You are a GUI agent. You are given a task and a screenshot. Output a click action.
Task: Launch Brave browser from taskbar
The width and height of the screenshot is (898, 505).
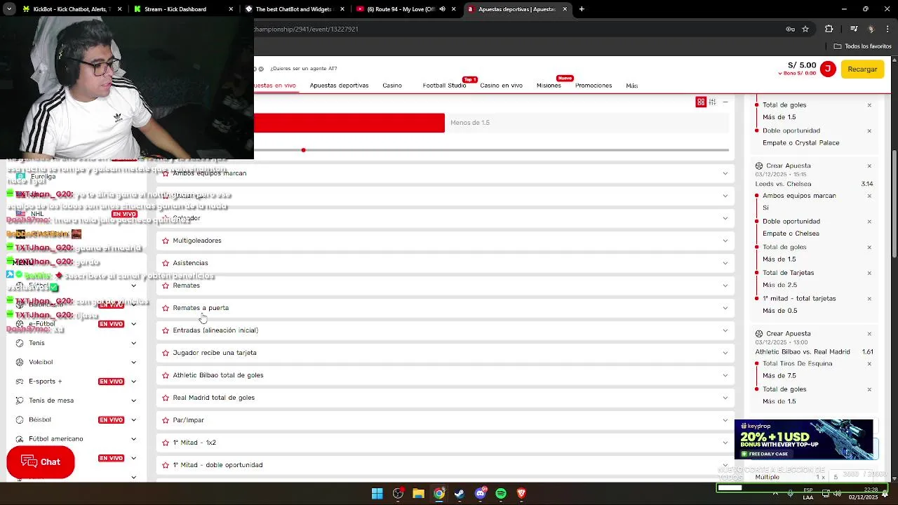click(x=521, y=494)
